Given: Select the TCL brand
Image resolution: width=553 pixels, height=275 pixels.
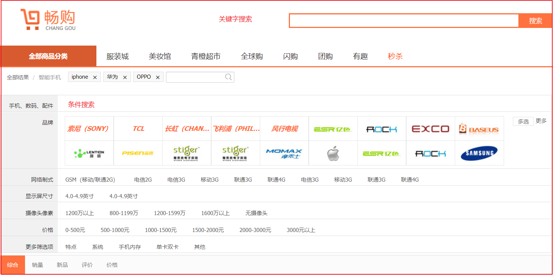Looking at the screenshot, I should [138, 129].
